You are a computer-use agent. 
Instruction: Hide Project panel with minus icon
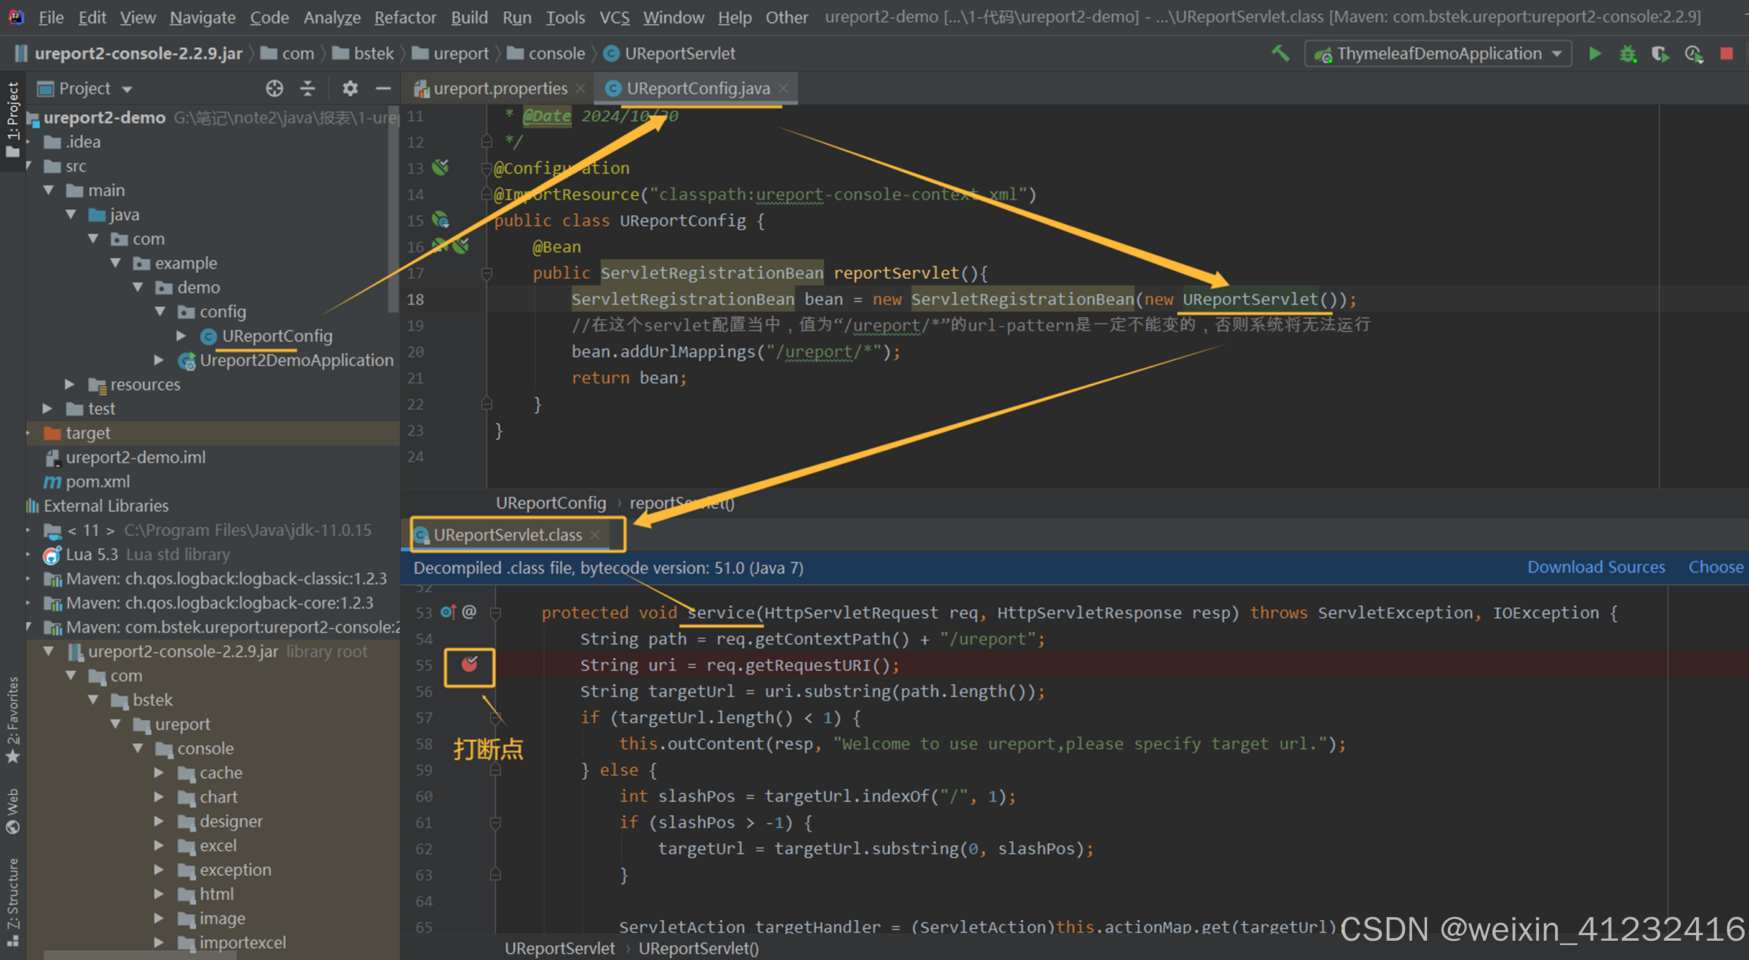tap(383, 88)
